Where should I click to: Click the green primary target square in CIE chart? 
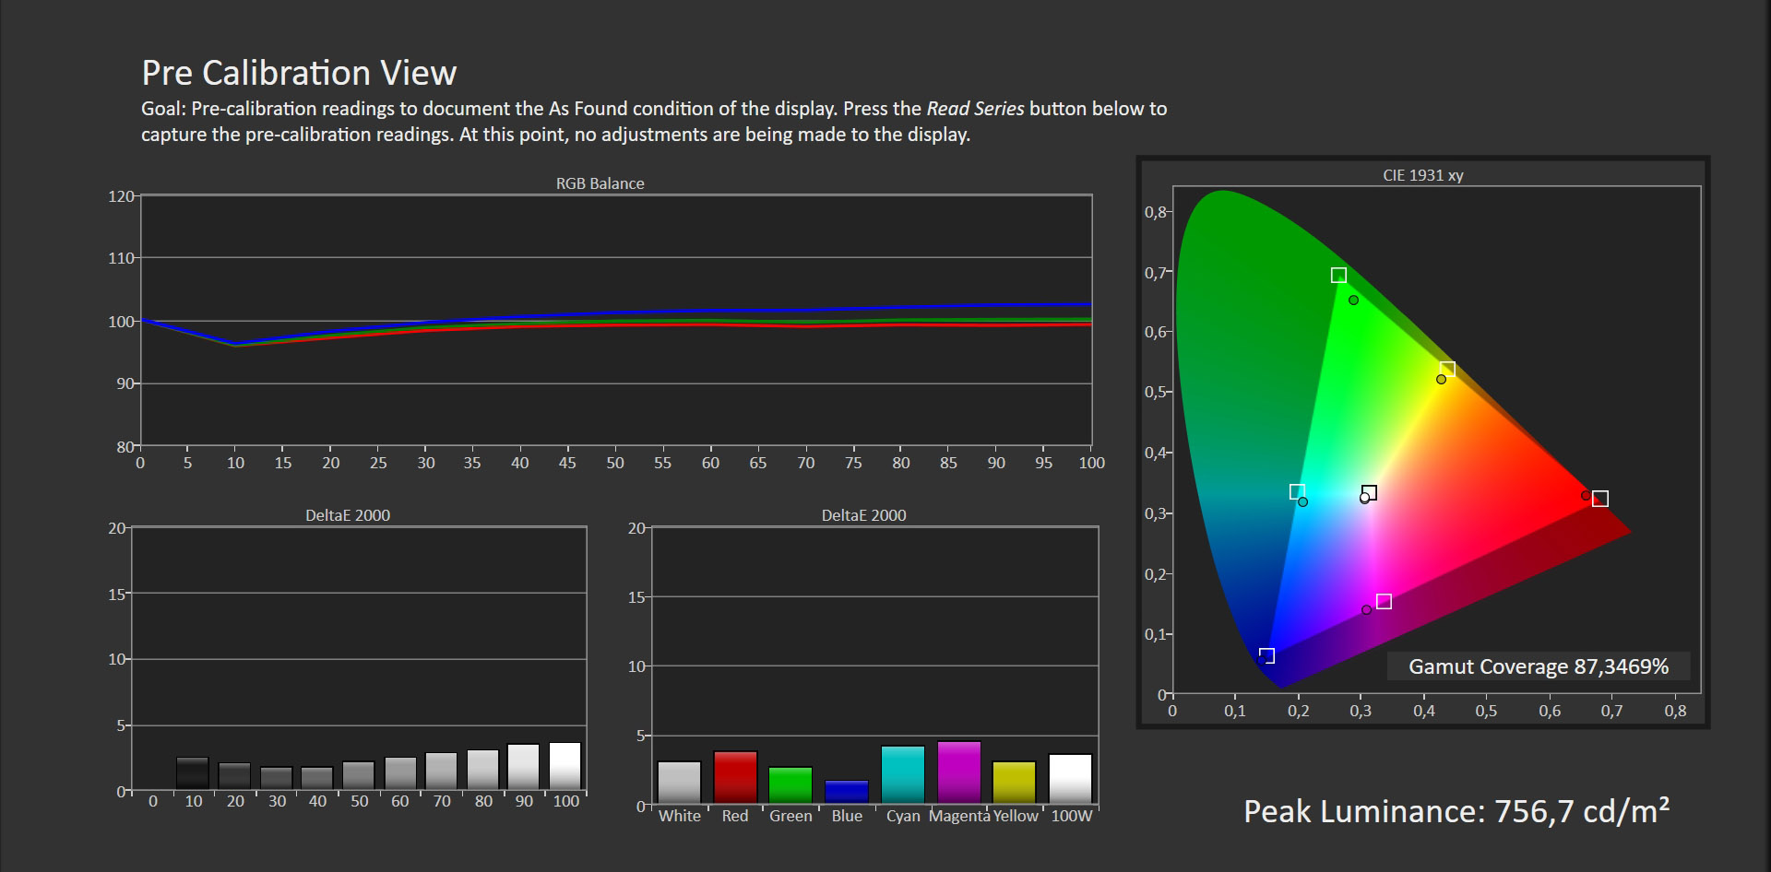tap(1338, 275)
